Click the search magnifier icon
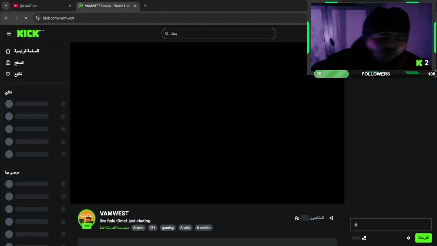Screen dimensions: 437x246 click(x=167, y=33)
